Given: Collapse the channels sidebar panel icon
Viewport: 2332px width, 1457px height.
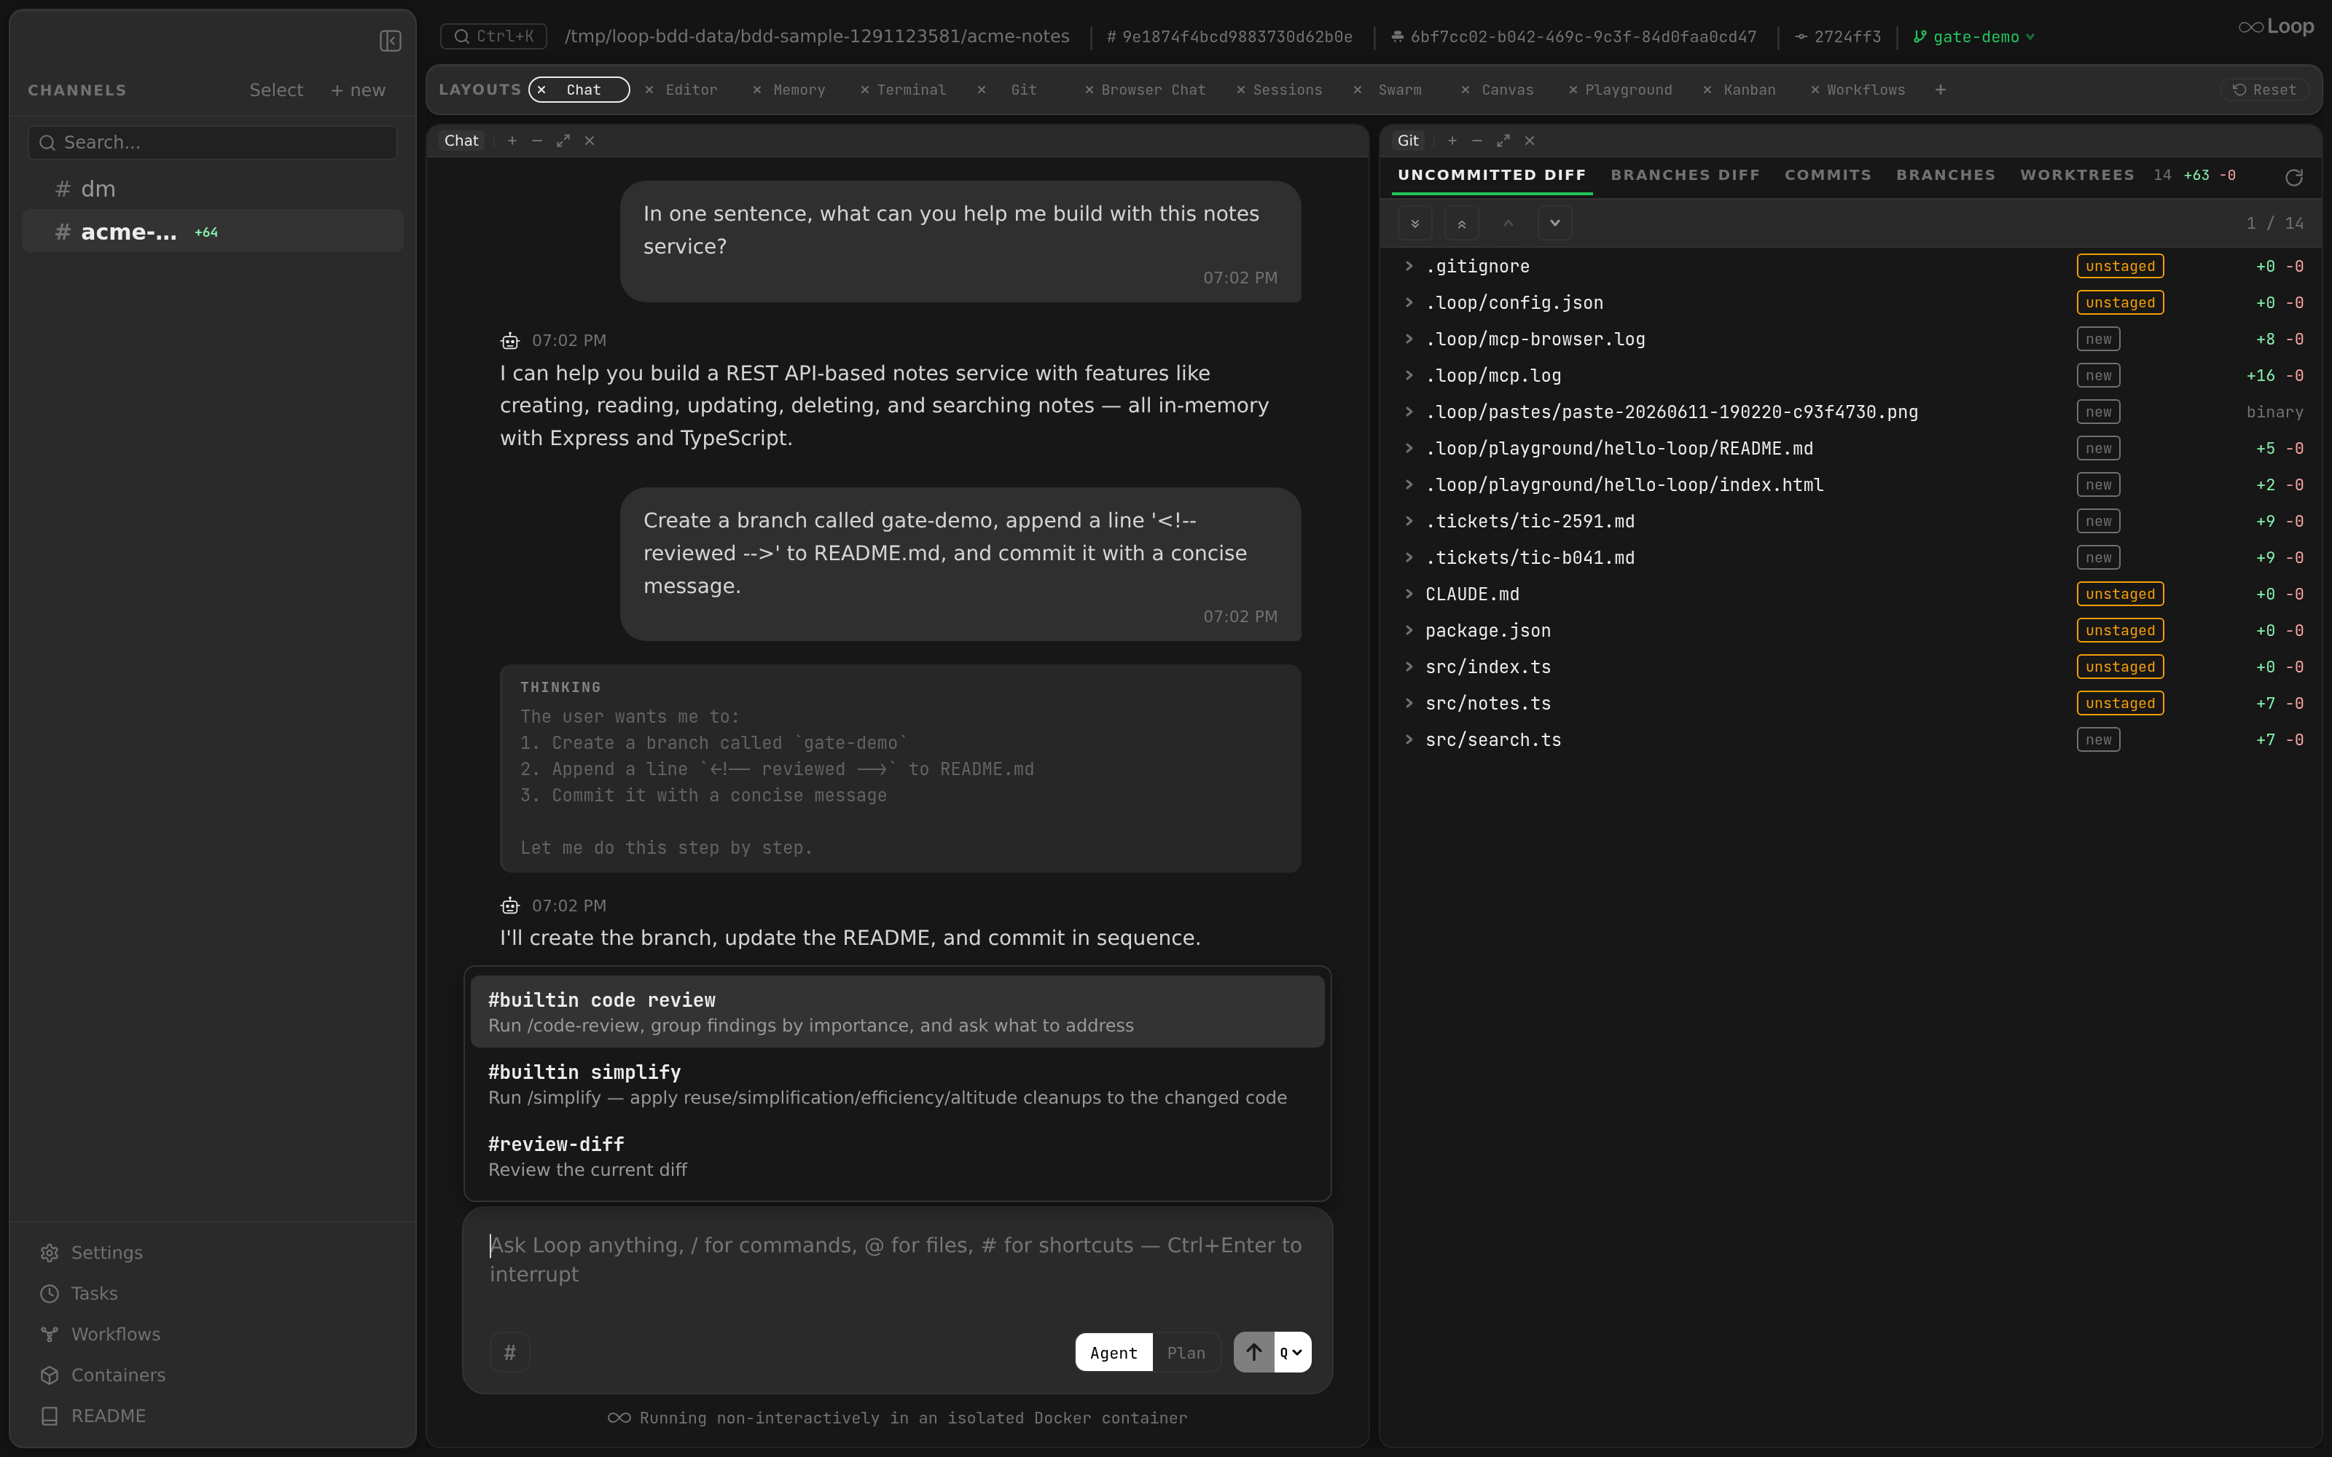Looking at the screenshot, I should [x=391, y=41].
